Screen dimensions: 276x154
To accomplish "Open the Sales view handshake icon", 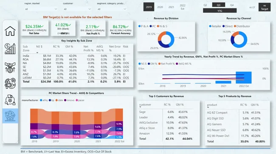I will point(10,67).
